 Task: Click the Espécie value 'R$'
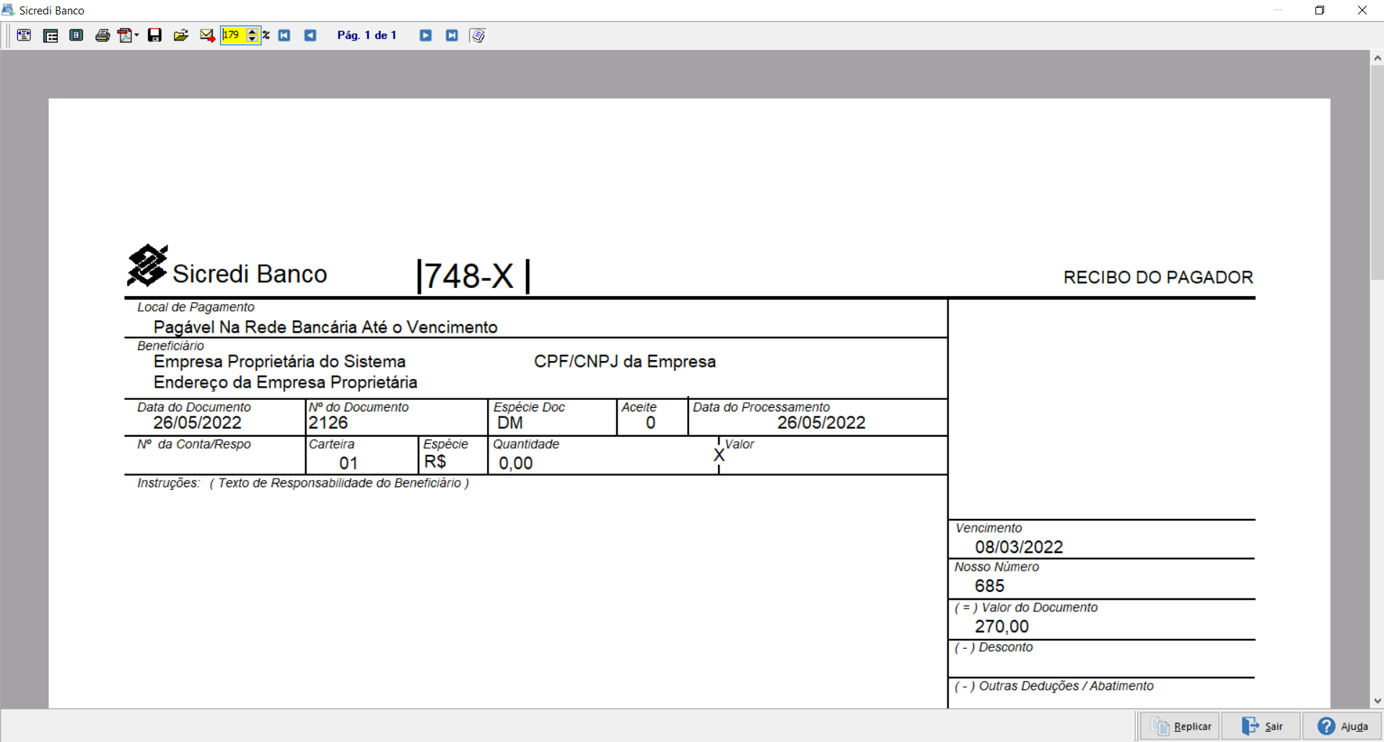pyautogui.click(x=435, y=462)
